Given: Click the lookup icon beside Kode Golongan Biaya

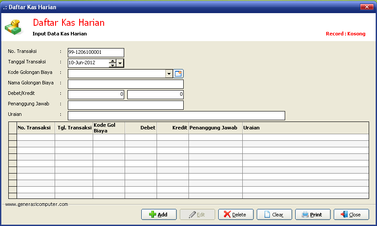Looking at the screenshot, I should [x=178, y=74].
